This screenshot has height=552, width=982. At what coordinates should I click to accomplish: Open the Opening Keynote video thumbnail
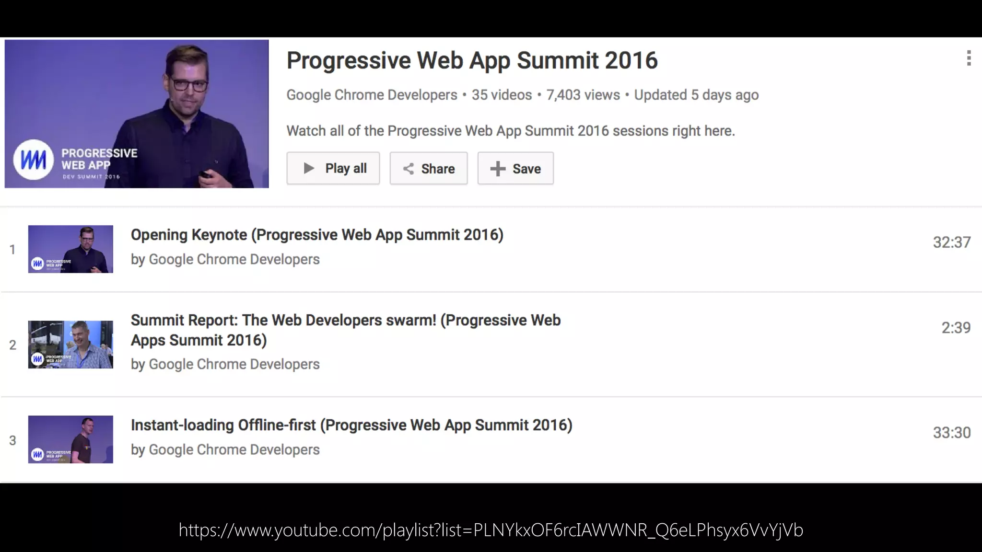[x=70, y=249]
